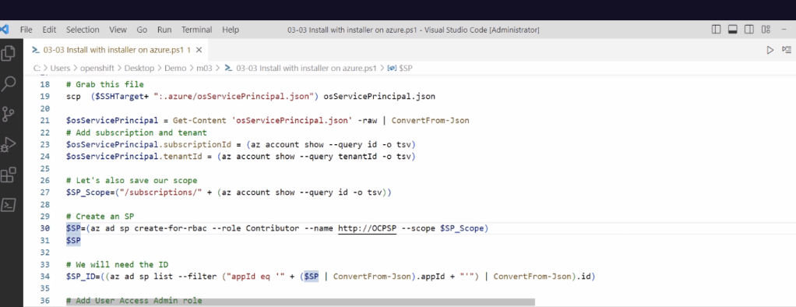Image resolution: width=796 pixels, height=307 pixels.
Task: Click the 'scp' command on line 19
Action: (x=73, y=96)
